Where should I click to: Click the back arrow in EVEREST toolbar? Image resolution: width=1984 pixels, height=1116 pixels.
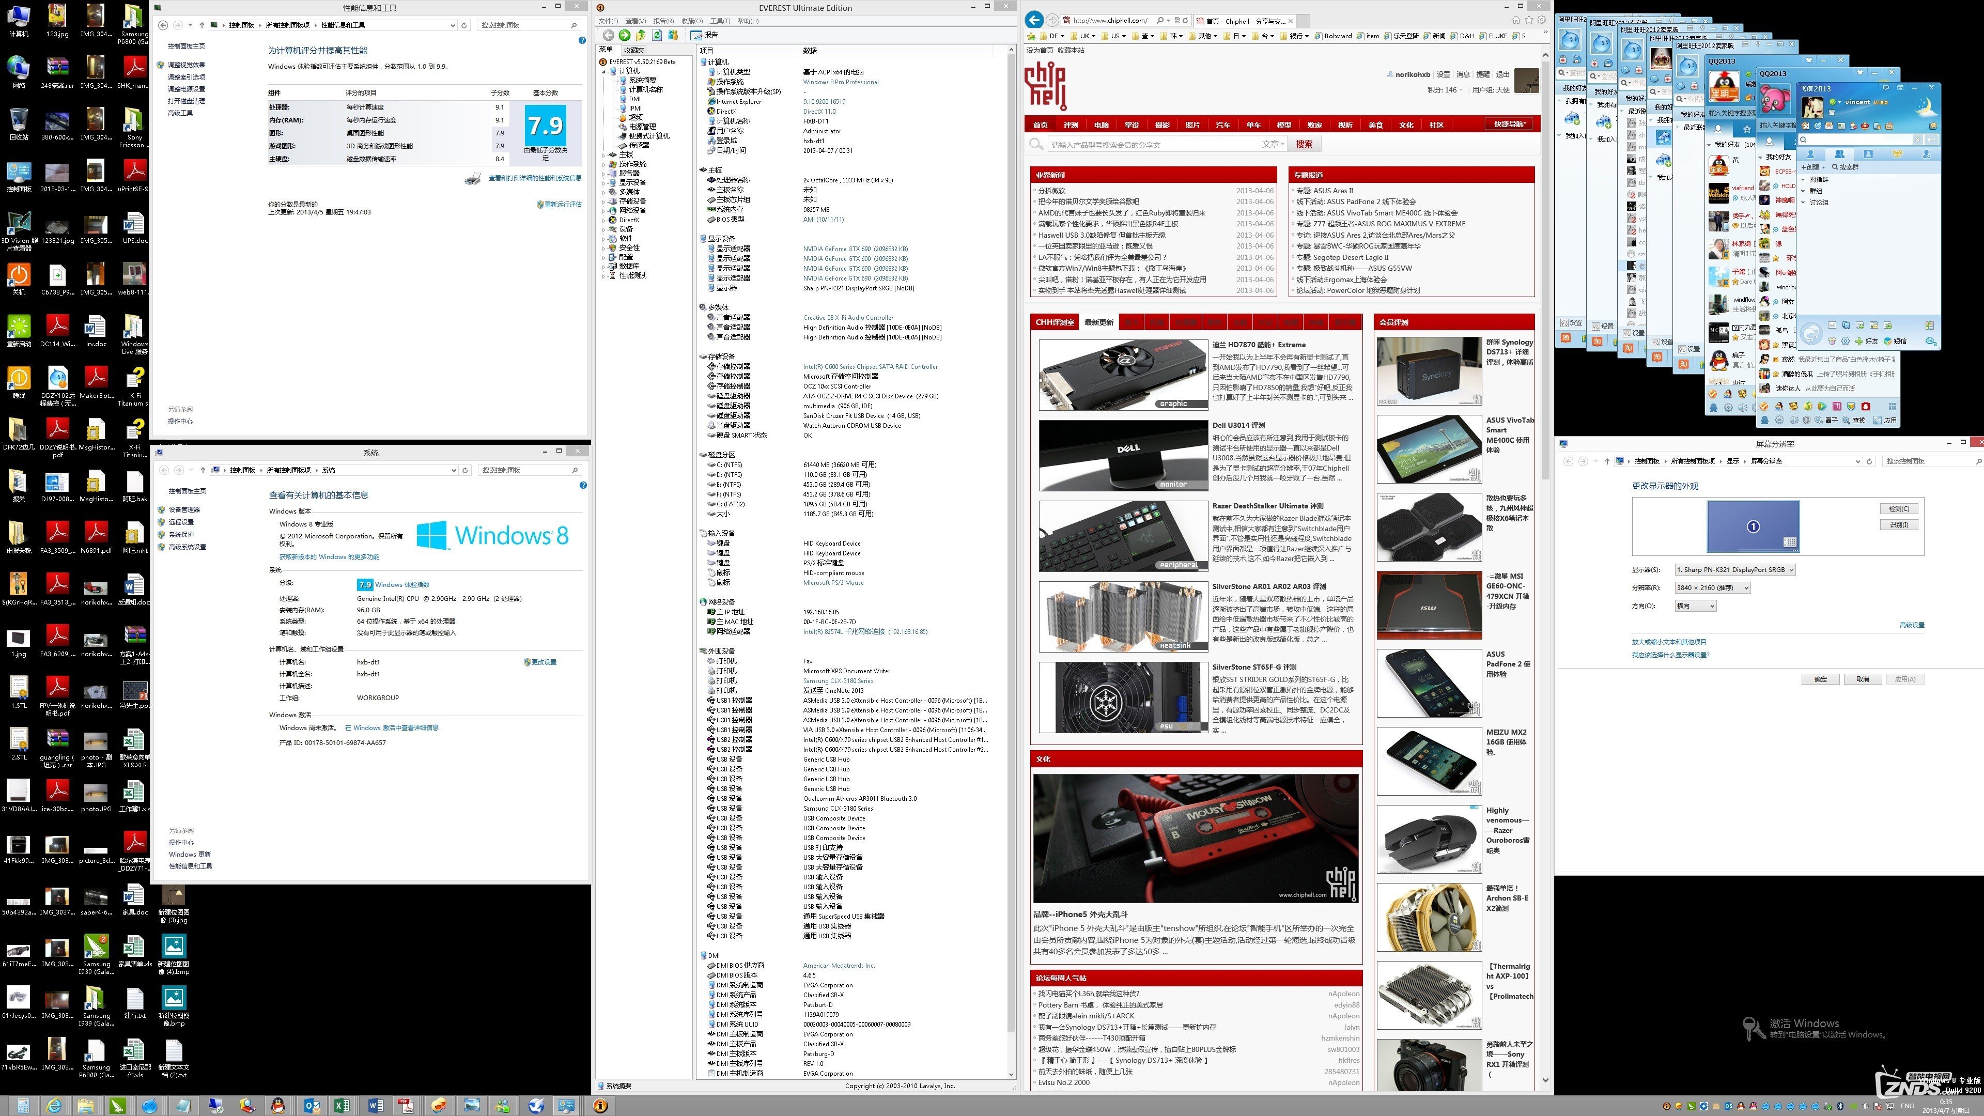[608, 35]
